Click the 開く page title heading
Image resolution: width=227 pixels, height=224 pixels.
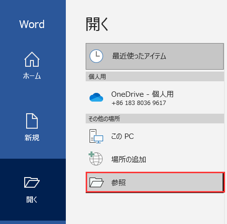(97, 24)
